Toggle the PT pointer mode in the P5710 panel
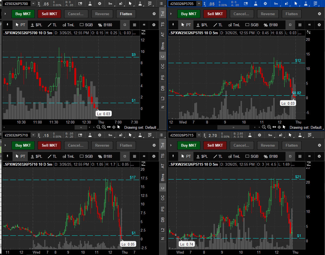The width and height of the screenshot is (325, 255). click(20, 156)
